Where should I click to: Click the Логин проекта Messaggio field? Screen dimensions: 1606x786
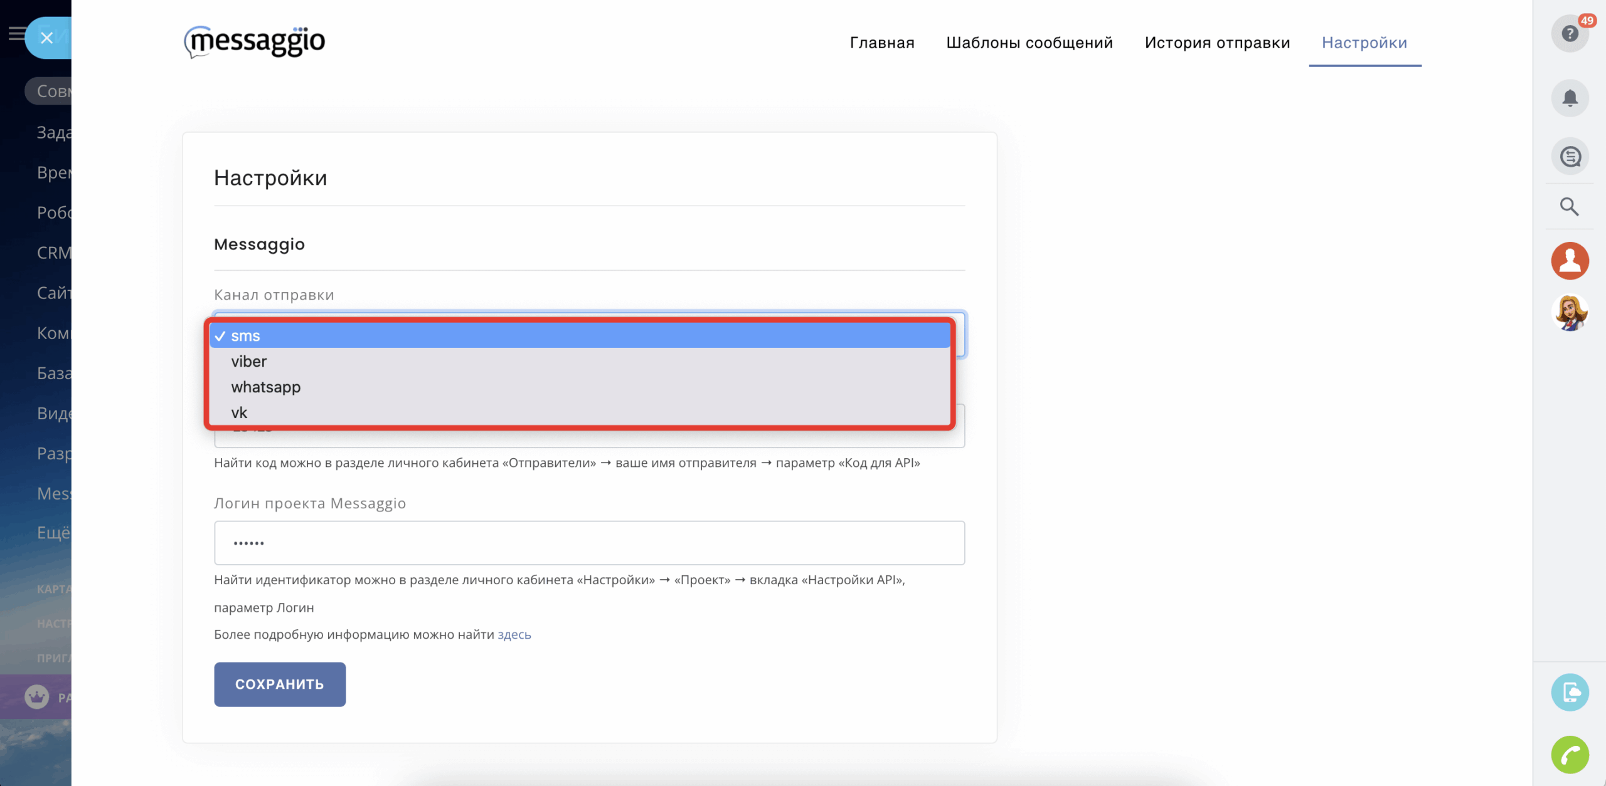pos(588,543)
